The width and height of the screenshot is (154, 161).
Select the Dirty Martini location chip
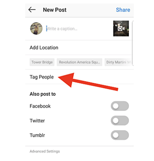tap(118, 62)
